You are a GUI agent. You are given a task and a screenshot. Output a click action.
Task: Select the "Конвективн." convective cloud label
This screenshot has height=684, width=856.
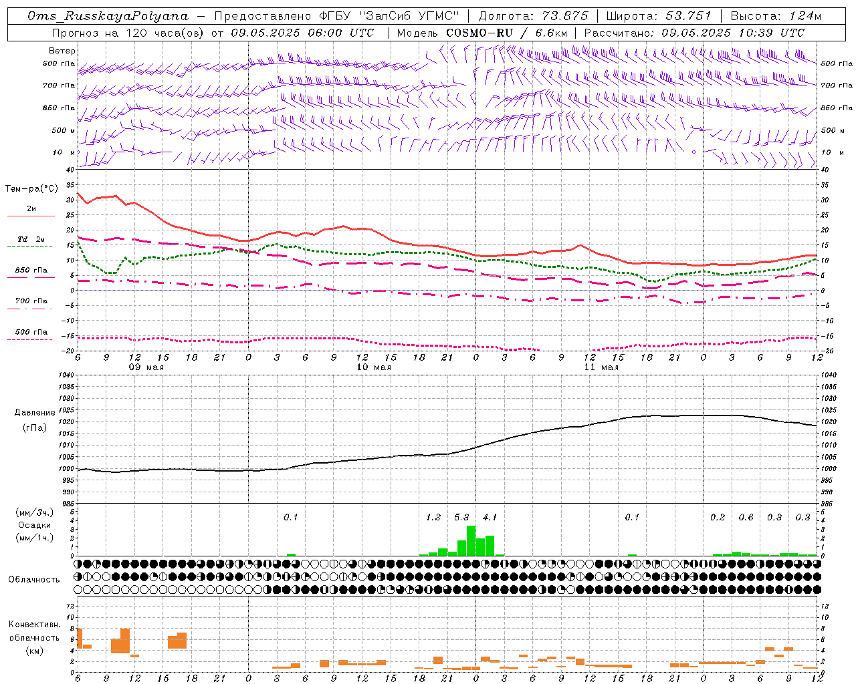35,625
